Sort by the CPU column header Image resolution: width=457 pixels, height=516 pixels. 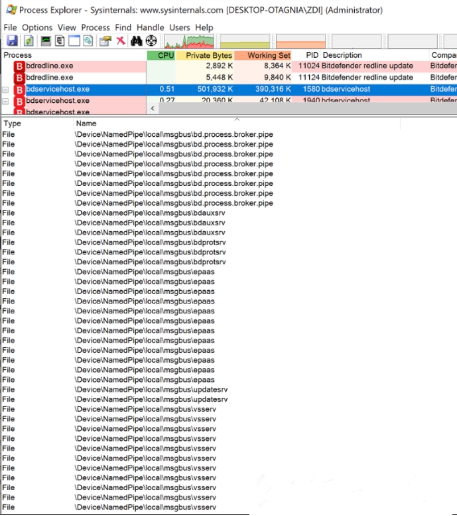pyautogui.click(x=161, y=55)
